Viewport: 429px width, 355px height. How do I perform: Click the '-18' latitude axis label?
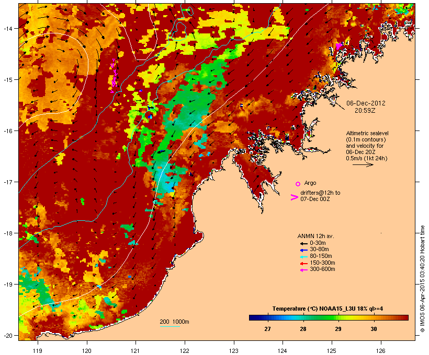pyautogui.click(x=7, y=233)
